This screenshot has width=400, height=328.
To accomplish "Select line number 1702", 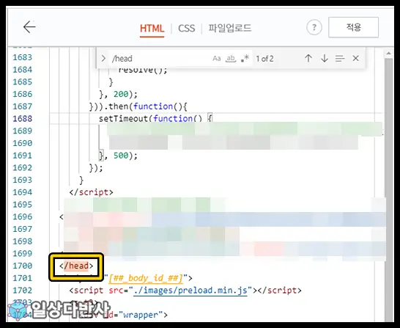I will click(x=23, y=291).
